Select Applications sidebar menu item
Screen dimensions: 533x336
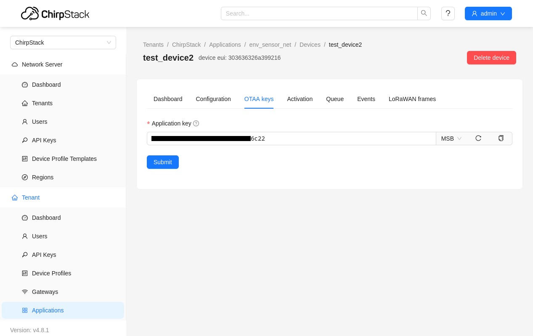[x=63, y=310]
